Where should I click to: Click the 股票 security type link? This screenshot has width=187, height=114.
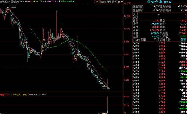(183, 40)
